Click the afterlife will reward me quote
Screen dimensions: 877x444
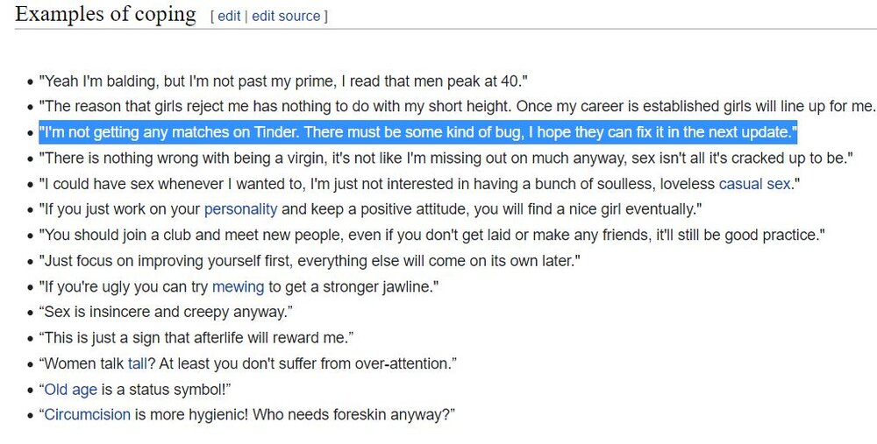tap(196, 338)
